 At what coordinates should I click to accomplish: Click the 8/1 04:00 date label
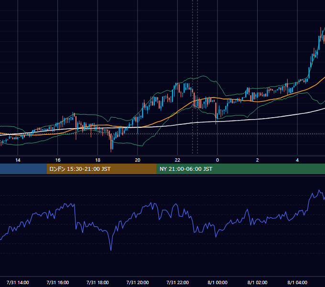point(297,282)
